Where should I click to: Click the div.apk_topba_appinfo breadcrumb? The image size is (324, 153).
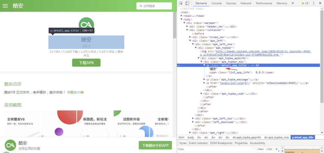tap(247, 137)
